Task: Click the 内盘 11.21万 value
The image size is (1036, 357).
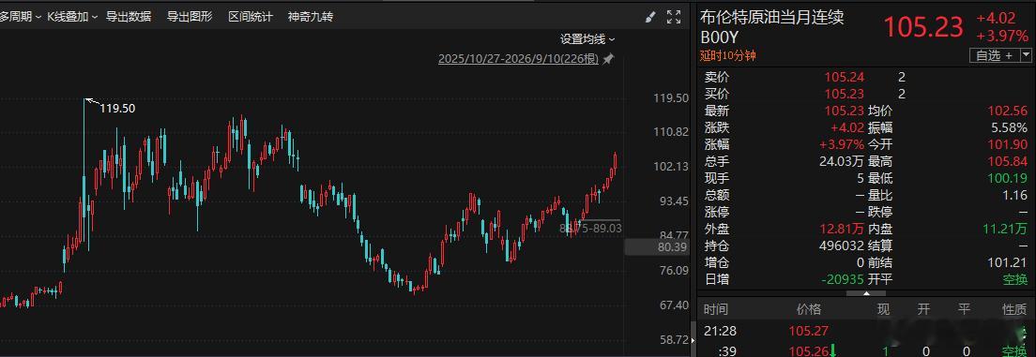Action: point(1005,229)
